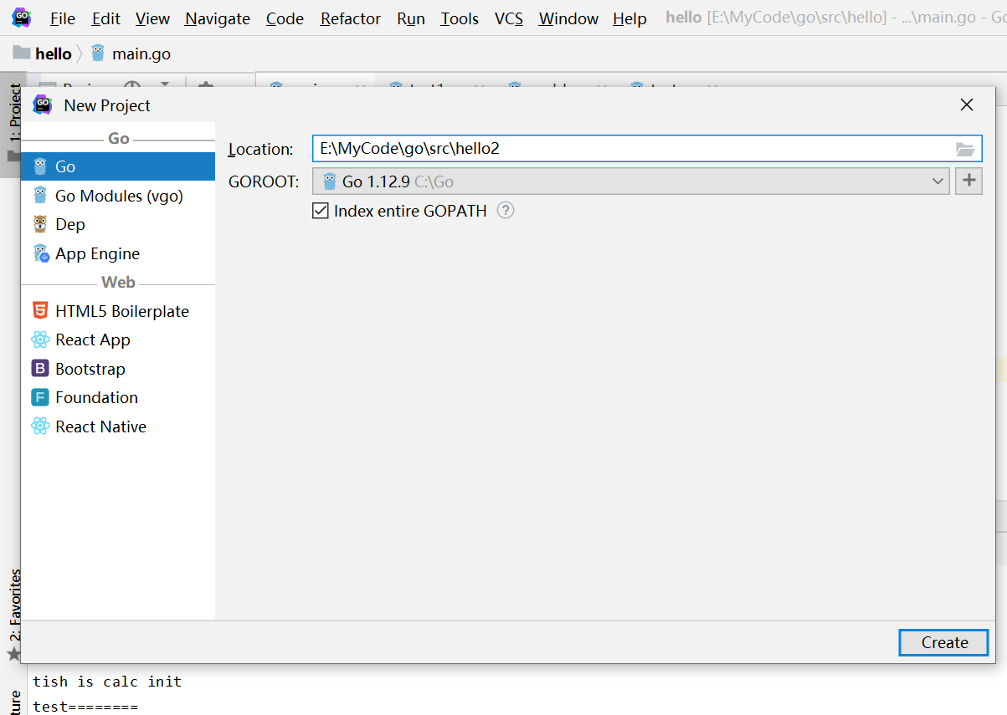Click the App Engine icon
1007x715 pixels.
click(x=40, y=253)
